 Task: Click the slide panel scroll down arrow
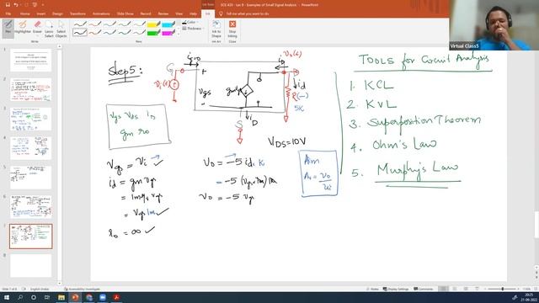[x=59, y=284]
